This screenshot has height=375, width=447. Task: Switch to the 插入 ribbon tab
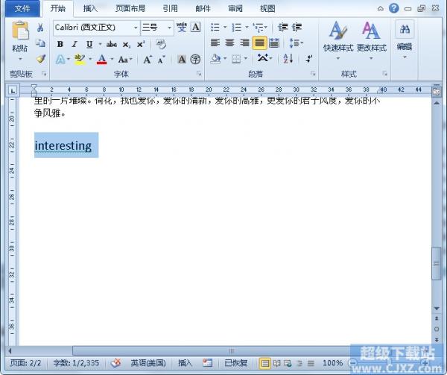(90, 9)
